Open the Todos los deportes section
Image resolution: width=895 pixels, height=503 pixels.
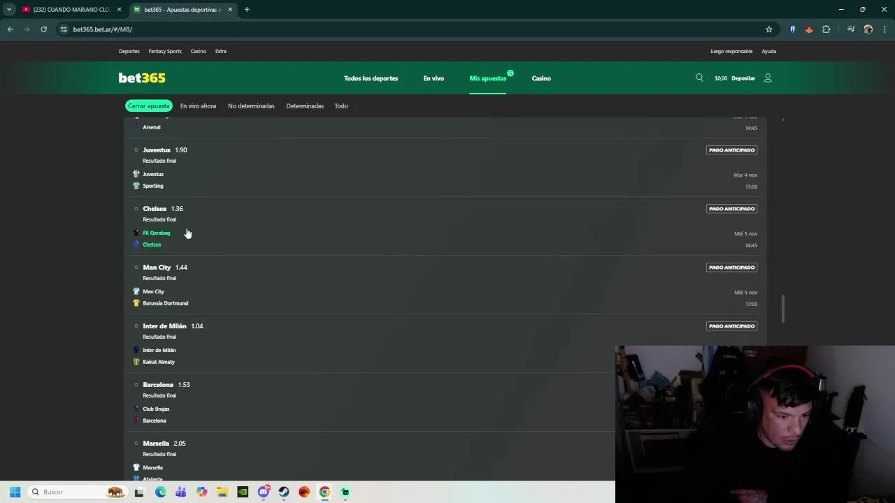click(x=371, y=78)
